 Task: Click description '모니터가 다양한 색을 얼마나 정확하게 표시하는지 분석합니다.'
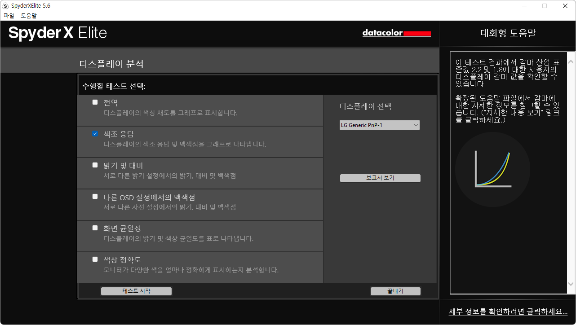pos(191,270)
